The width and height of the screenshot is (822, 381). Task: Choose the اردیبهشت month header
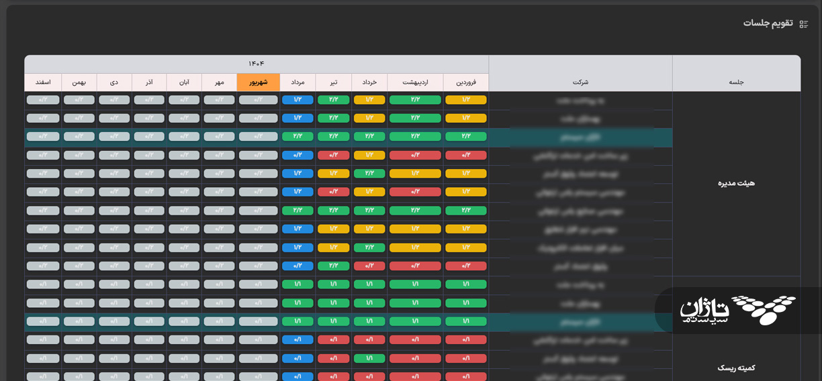(415, 83)
